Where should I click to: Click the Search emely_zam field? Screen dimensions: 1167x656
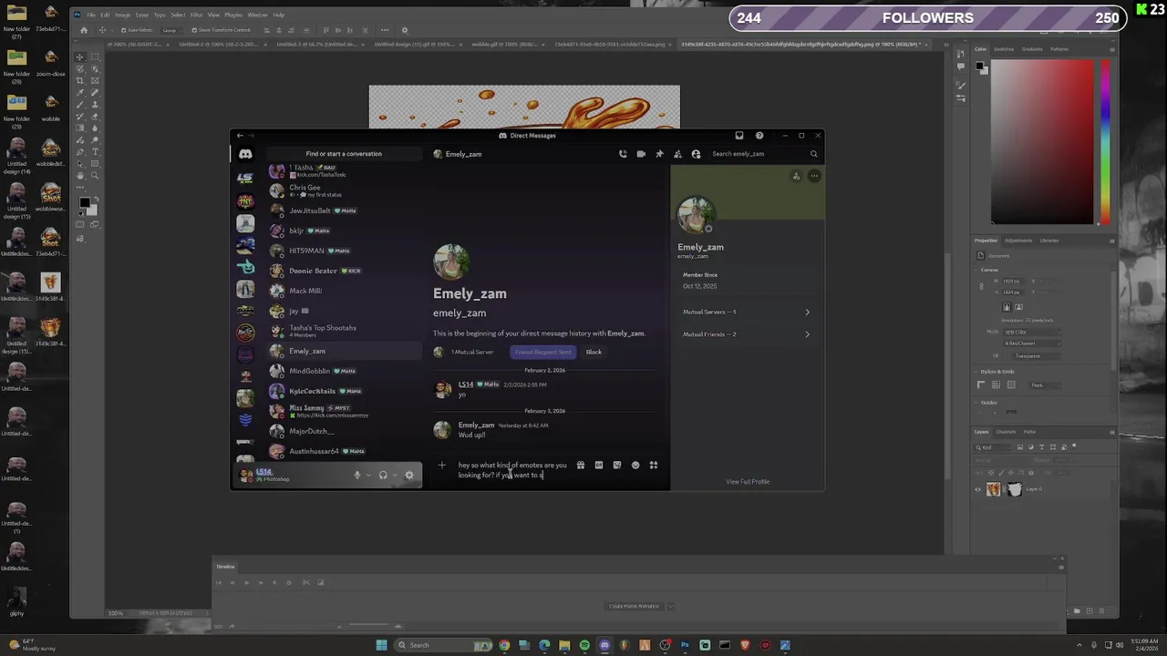[x=763, y=154]
